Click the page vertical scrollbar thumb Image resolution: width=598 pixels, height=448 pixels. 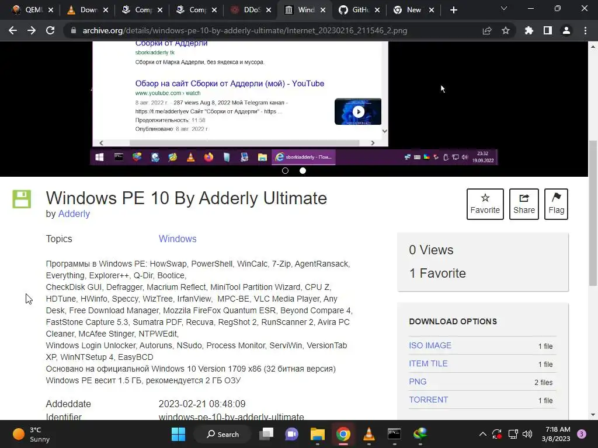pyautogui.click(x=593, y=213)
